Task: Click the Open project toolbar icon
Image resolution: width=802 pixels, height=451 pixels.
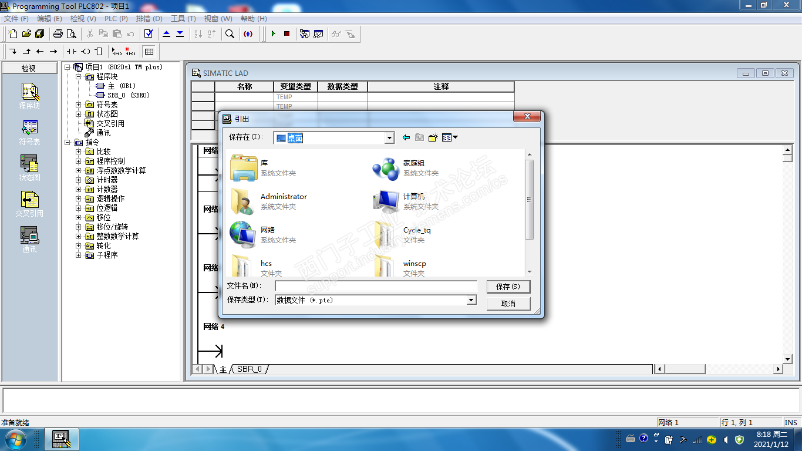Action: click(26, 34)
